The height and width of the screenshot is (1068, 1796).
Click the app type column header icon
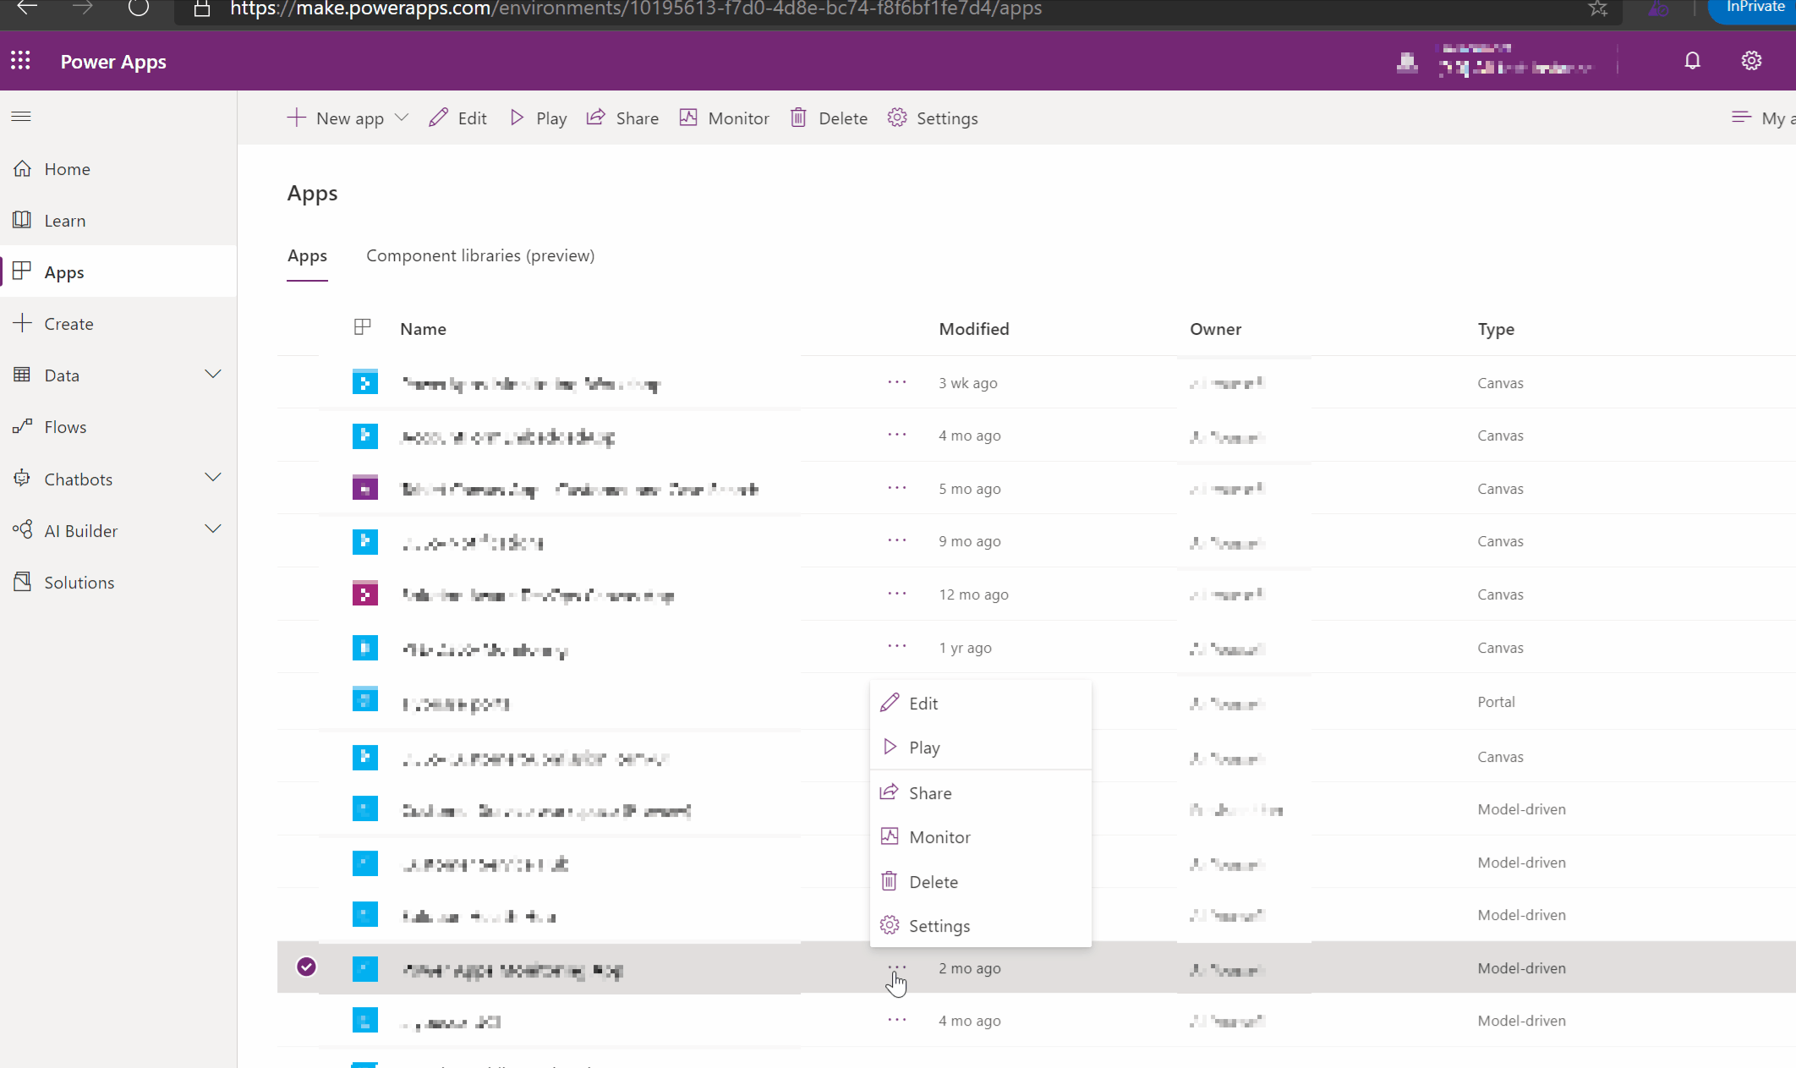click(x=363, y=328)
